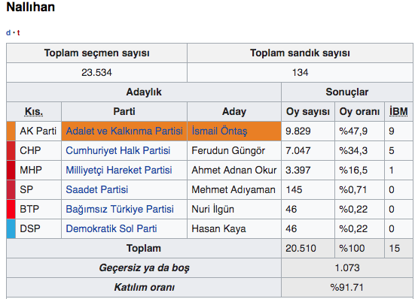Click AK Parti İBM seat count 9

[392, 131]
